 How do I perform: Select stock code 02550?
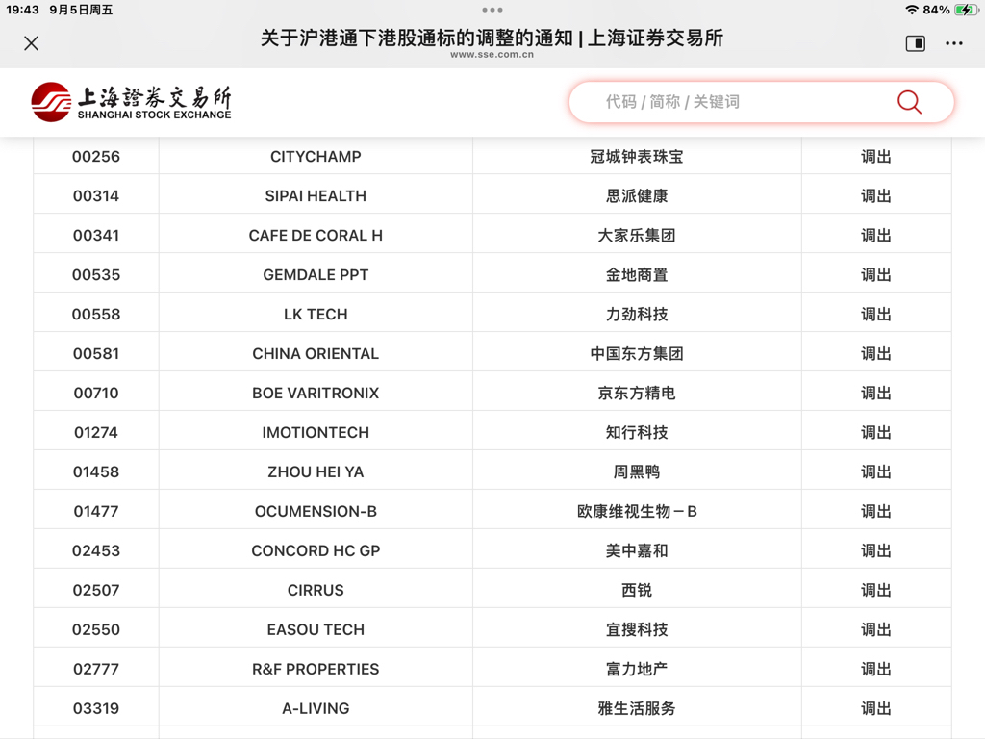coord(96,629)
